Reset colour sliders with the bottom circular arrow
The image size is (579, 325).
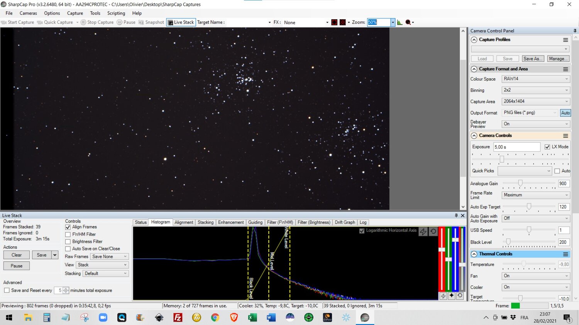click(x=460, y=296)
